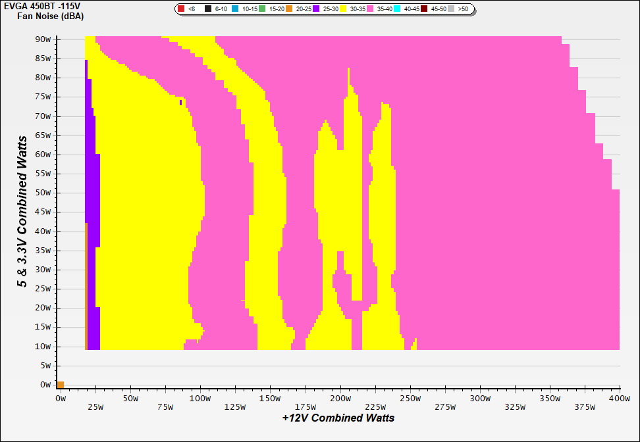Screen dimensions: 640x442
Task: Click the cyan 40-45 legend swatch
Action: click(397, 9)
